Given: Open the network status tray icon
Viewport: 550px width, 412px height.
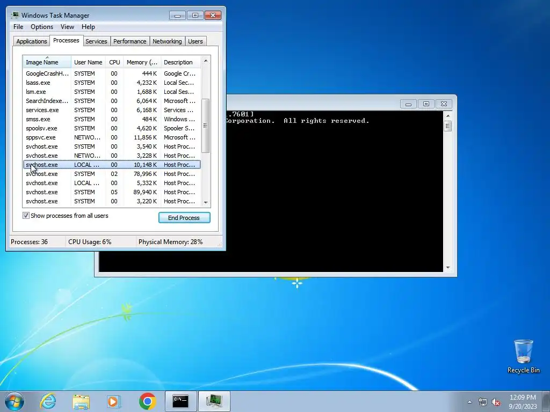Looking at the screenshot, I should (x=483, y=402).
